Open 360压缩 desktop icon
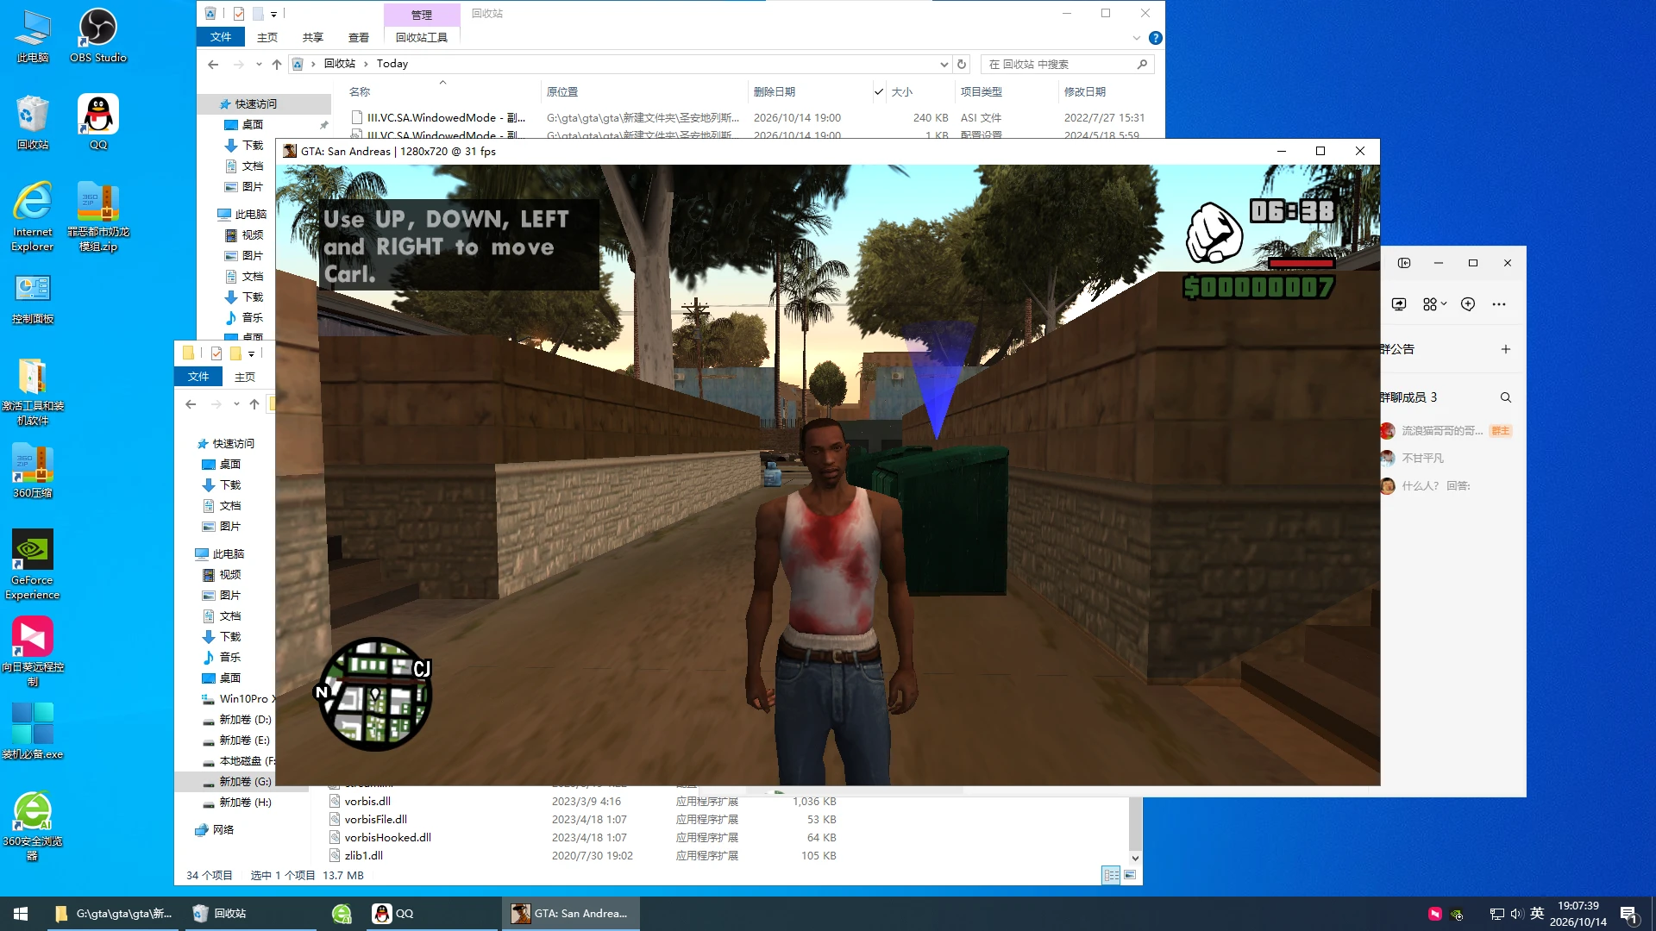1656x931 pixels. pyautogui.click(x=33, y=471)
